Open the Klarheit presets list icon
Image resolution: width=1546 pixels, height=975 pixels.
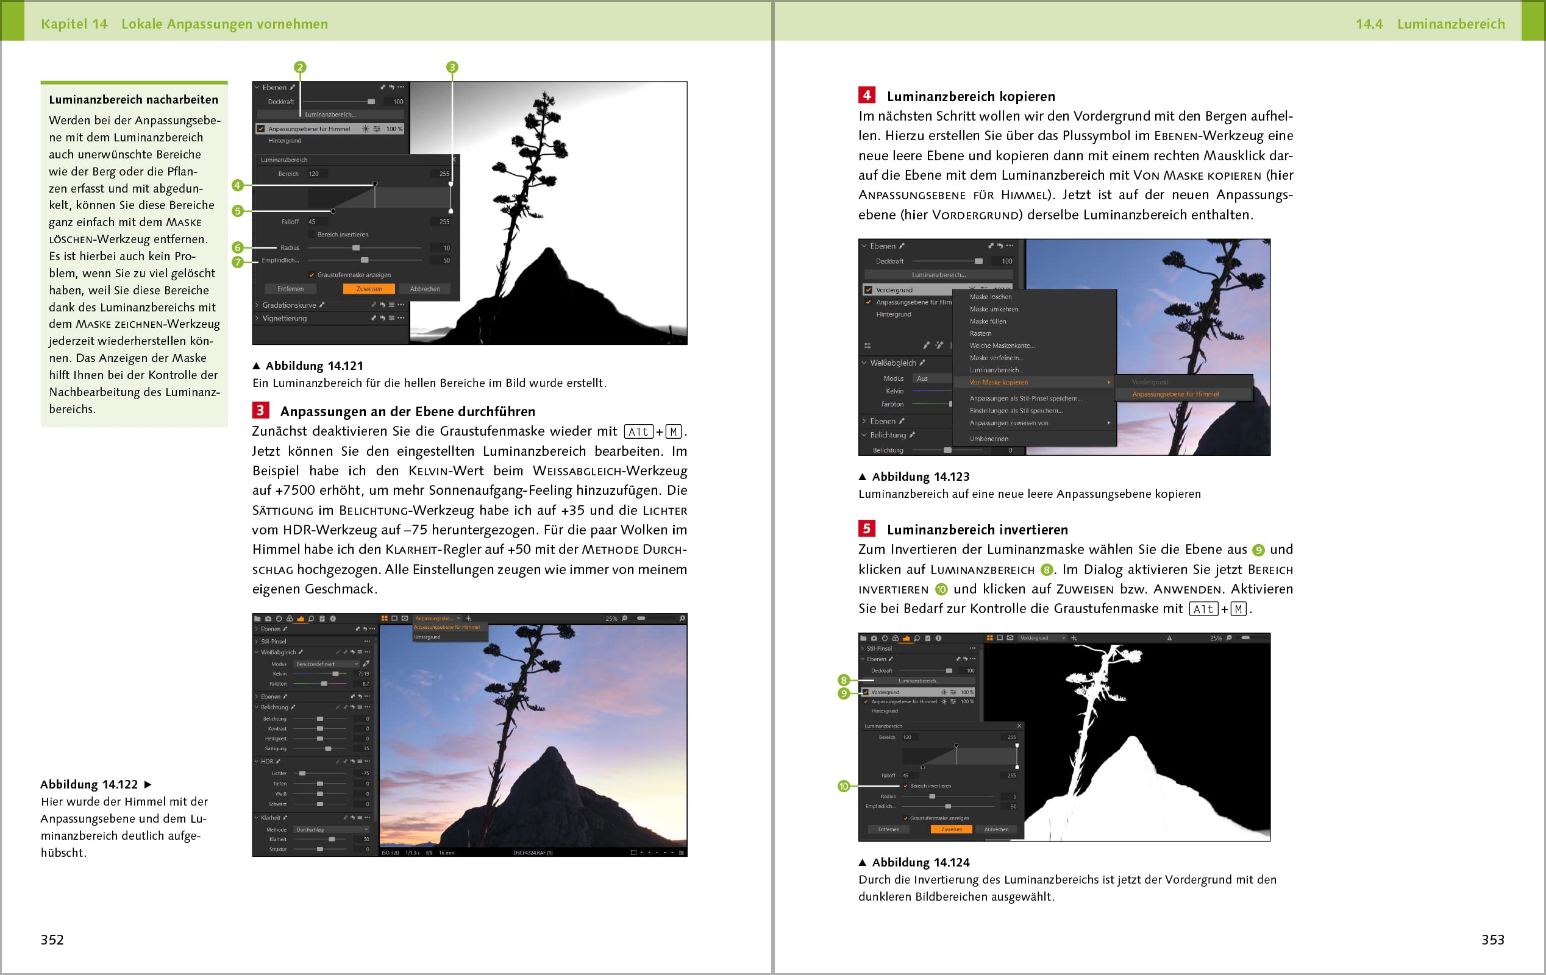[360, 818]
